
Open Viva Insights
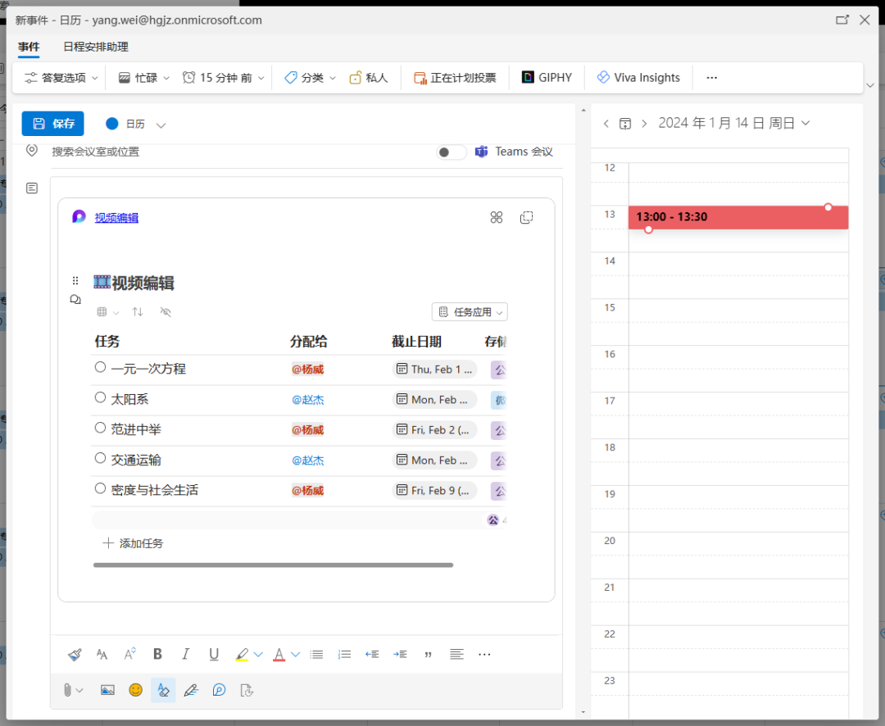[x=638, y=76]
